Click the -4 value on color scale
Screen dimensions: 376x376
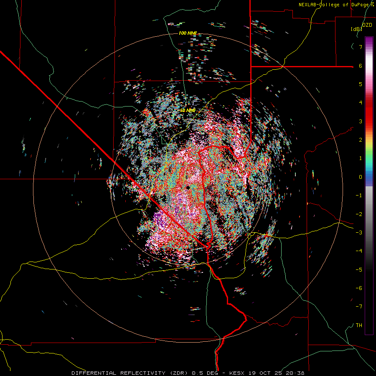point(359,251)
